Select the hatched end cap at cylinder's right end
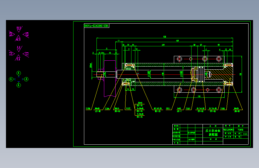 (220, 74)
